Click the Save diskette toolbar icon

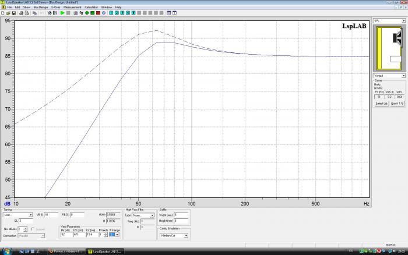pyautogui.click(x=13, y=12)
